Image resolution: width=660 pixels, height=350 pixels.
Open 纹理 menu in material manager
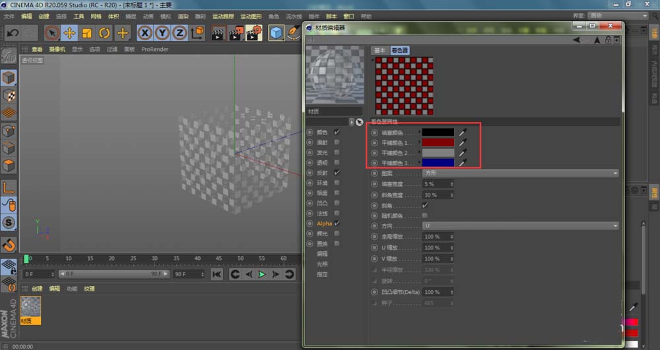[x=89, y=289]
